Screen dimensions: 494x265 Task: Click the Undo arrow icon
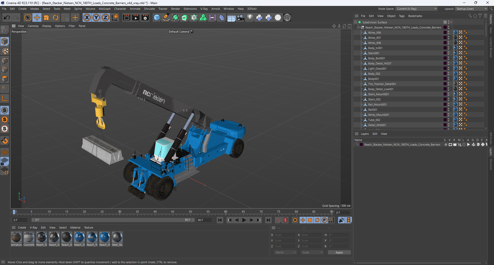(7, 17)
